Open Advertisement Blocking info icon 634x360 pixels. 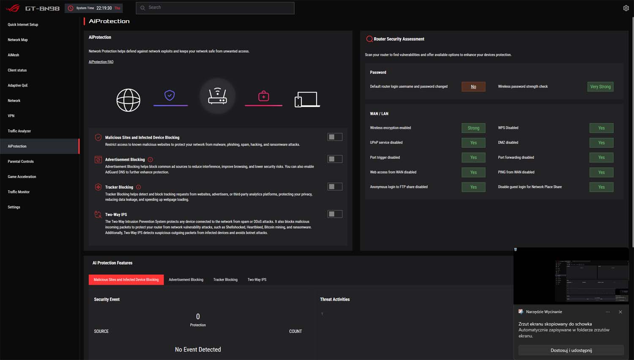click(150, 160)
